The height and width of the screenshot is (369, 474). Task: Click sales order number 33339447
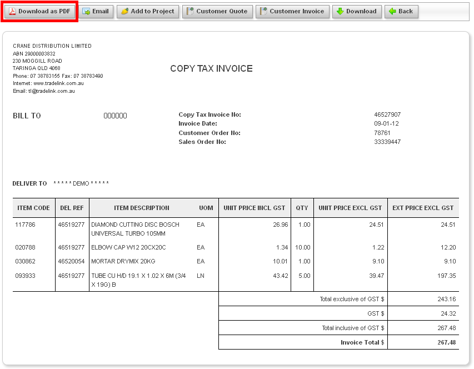387,142
